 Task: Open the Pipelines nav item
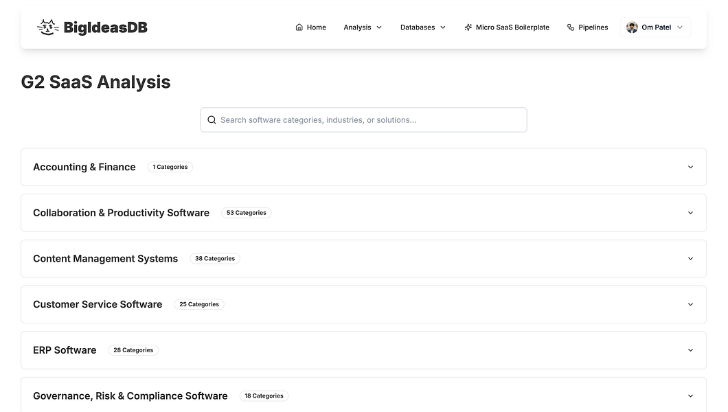coord(593,27)
